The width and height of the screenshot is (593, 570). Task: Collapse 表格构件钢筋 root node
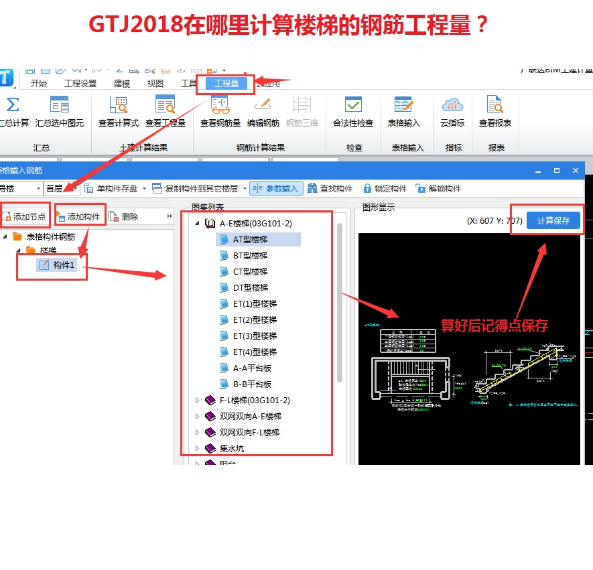(5, 236)
